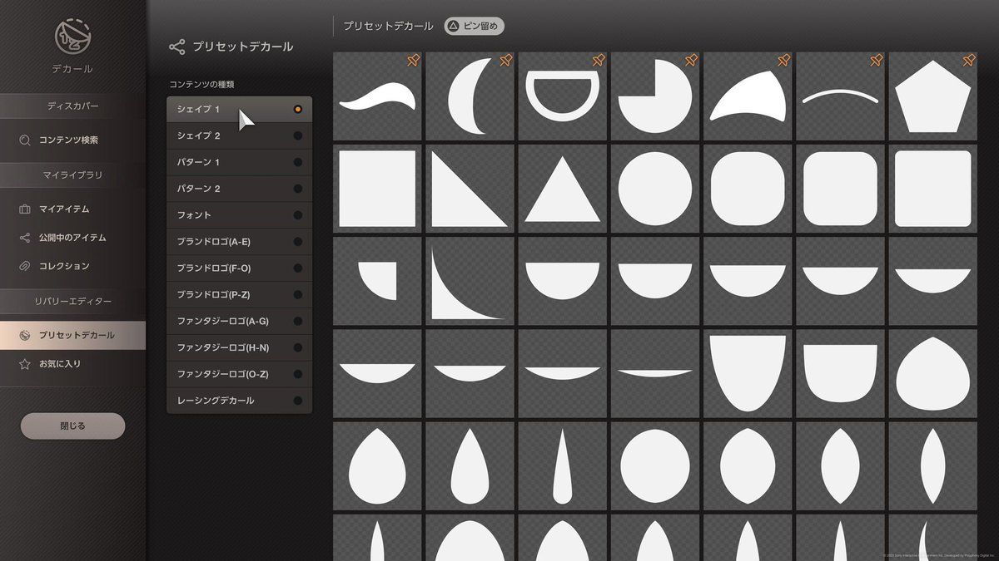Screen dimensions: 999x561
Task: Select the ブランドロゴ(P-Z) radio option
Action: [x=298, y=295]
